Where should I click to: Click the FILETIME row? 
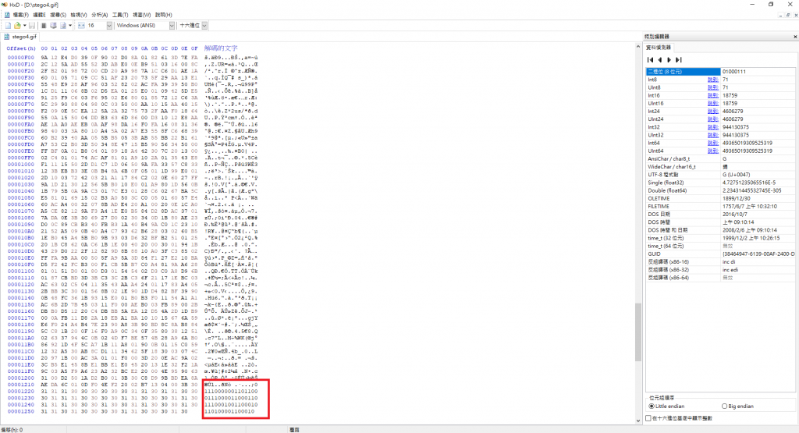(x=720, y=206)
